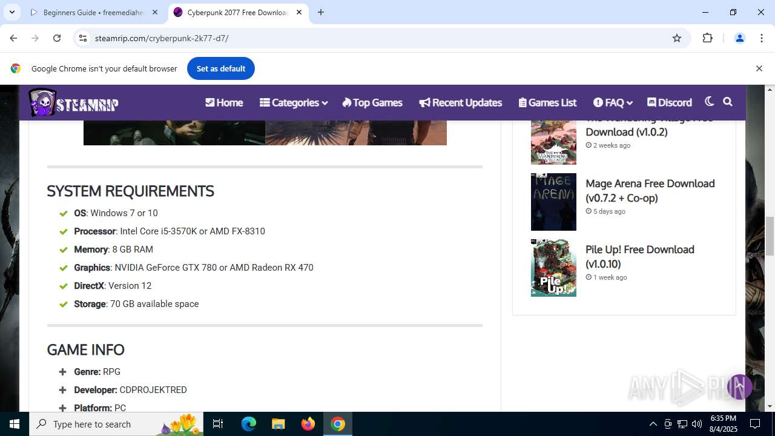Select the 'Windows 7 or 10' OS text
775x436 pixels.
pos(124,213)
